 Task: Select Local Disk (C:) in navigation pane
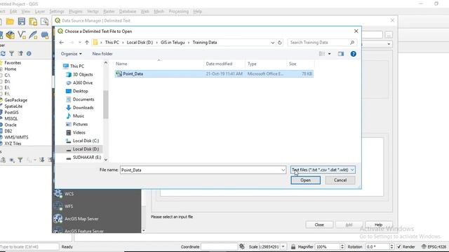click(x=86, y=141)
